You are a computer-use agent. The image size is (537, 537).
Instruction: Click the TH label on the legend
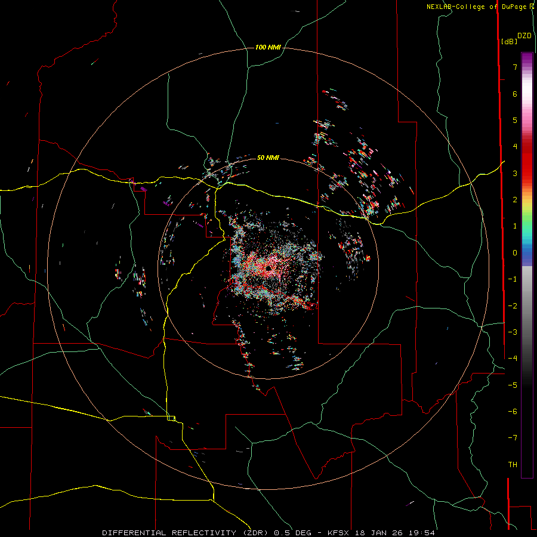tap(513, 464)
